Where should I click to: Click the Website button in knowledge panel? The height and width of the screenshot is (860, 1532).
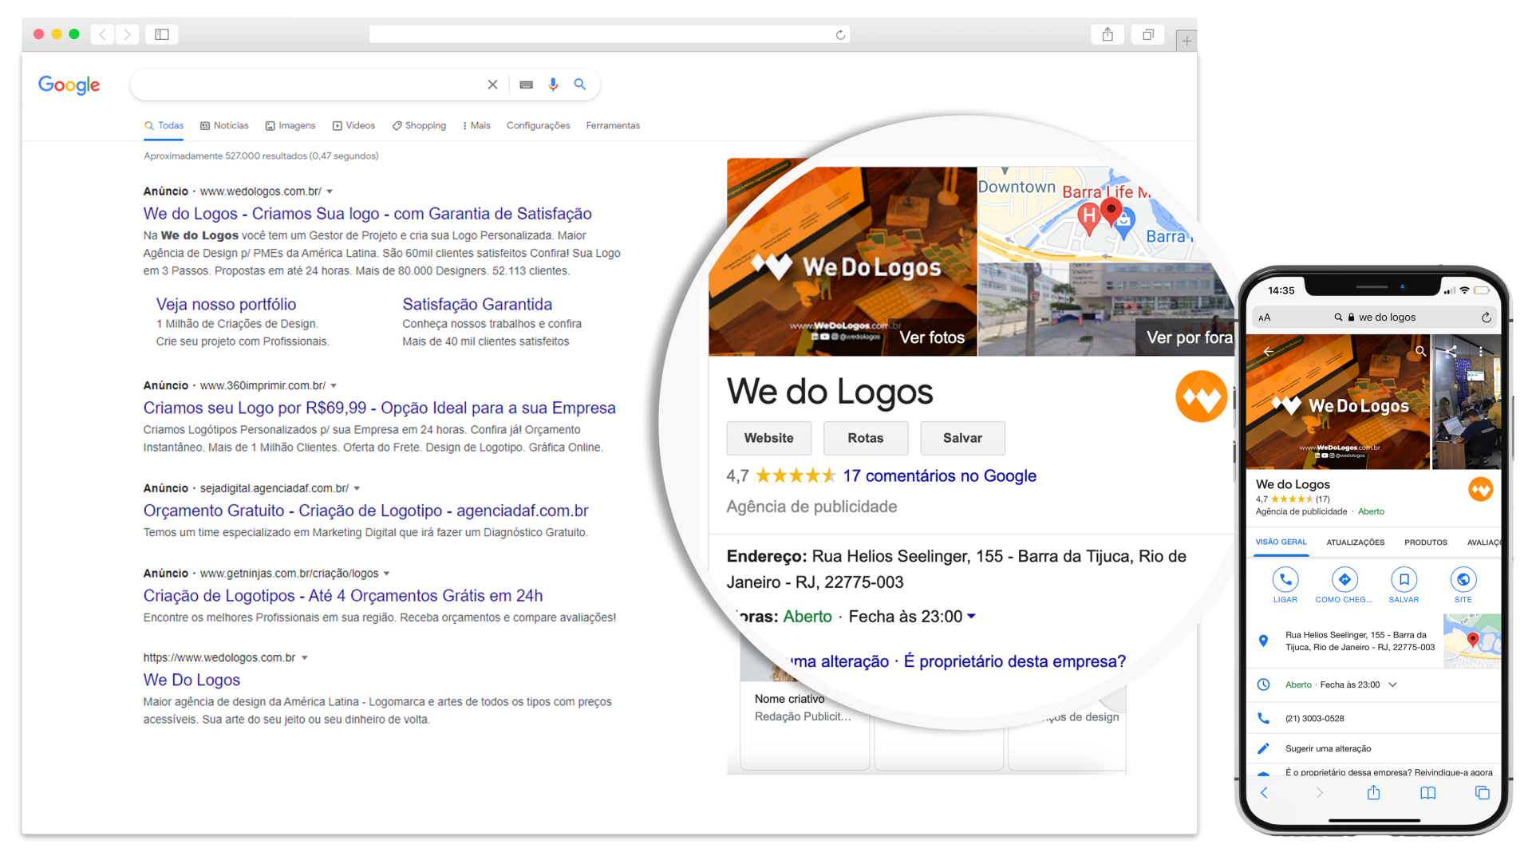(769, 438)
